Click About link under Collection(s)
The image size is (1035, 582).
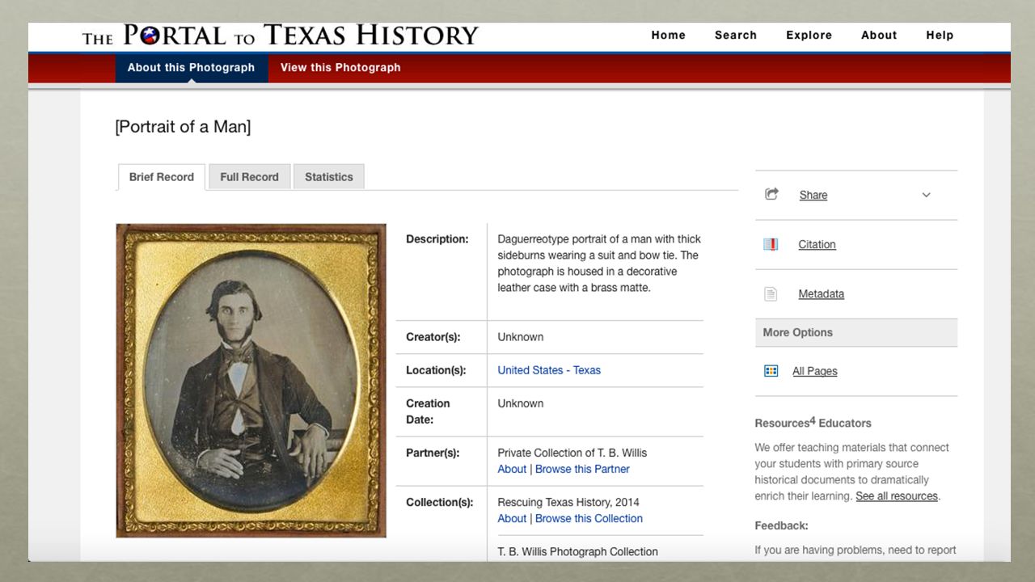point(512,518)
